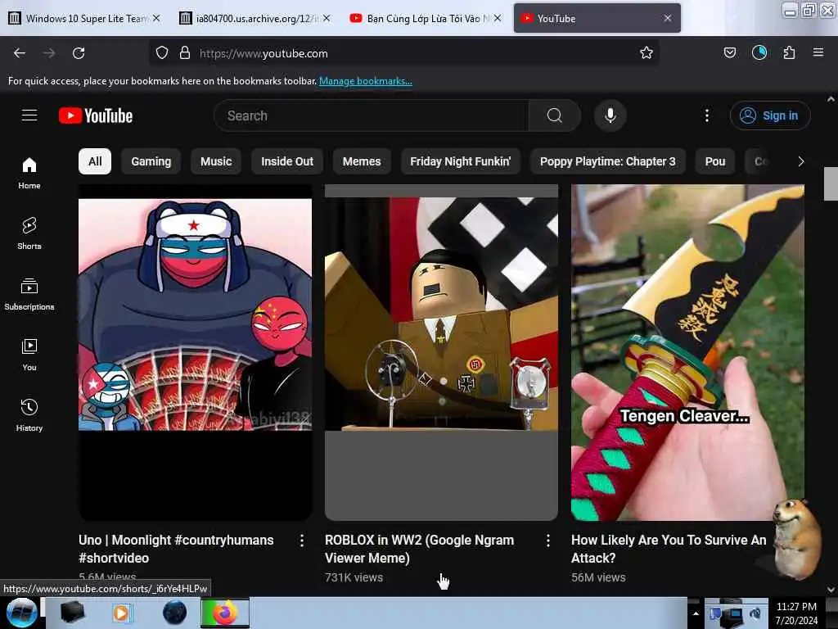Screen dimensions: 838x629
Task: Open the YouTube hamburger guide menu
Action: coord(29,115)
